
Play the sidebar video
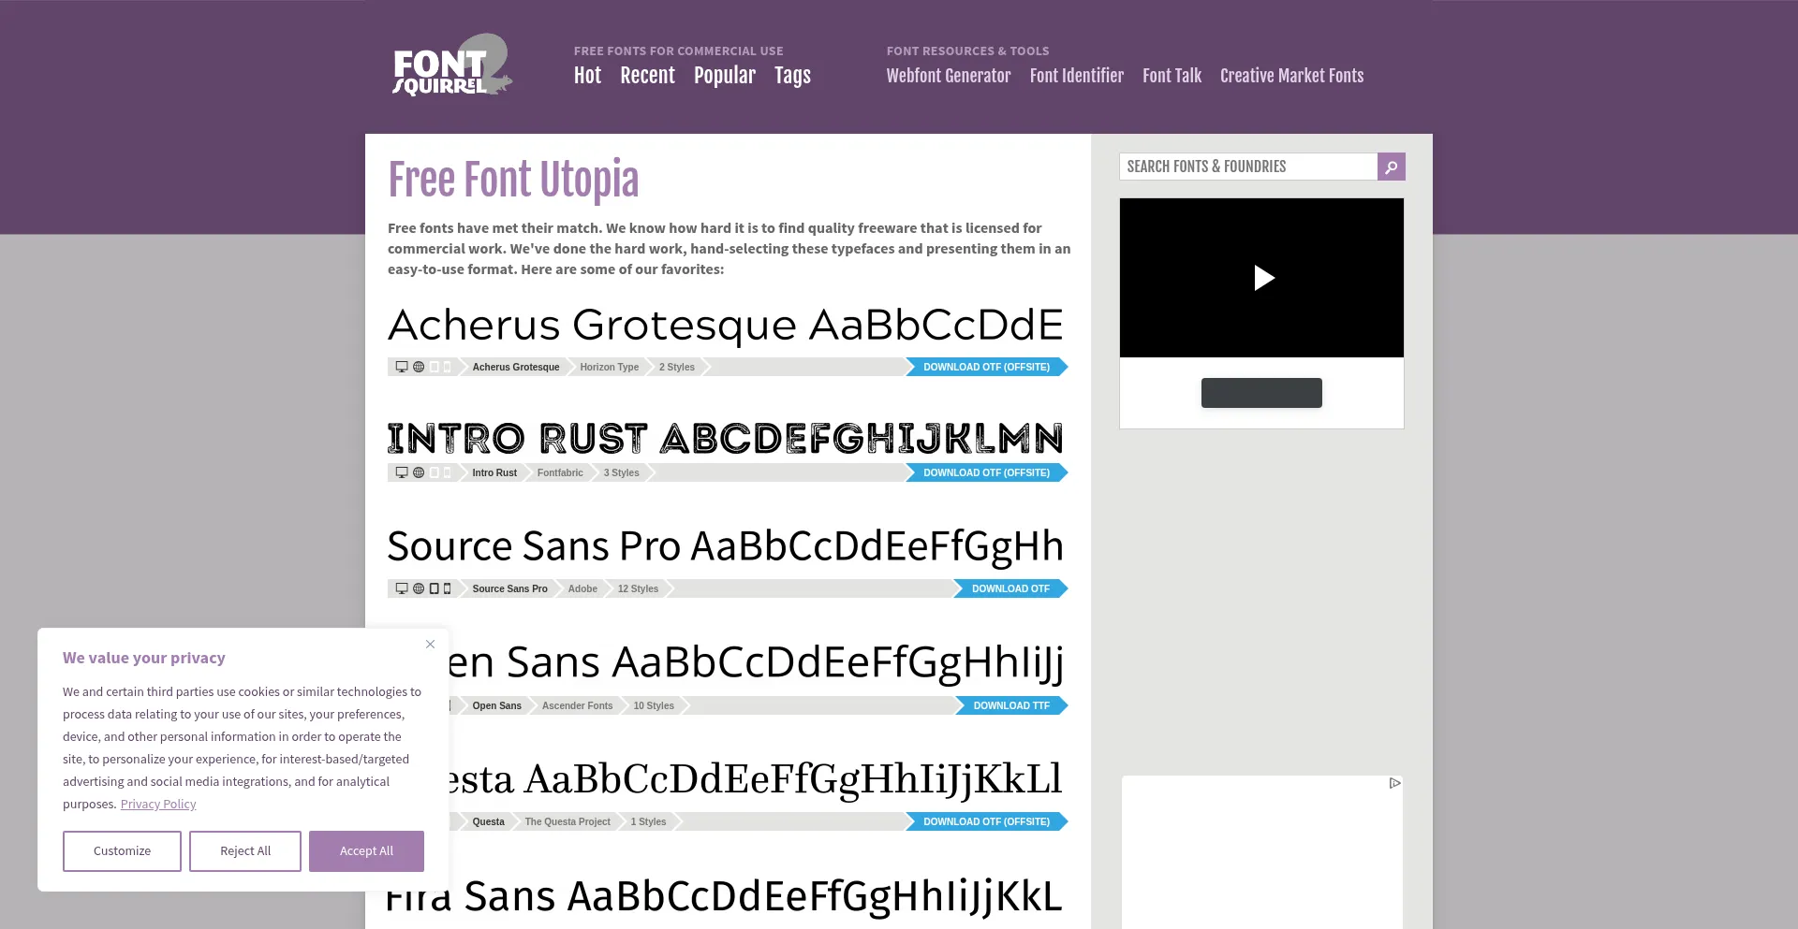pyautogui.click(x=1262, y=278)
